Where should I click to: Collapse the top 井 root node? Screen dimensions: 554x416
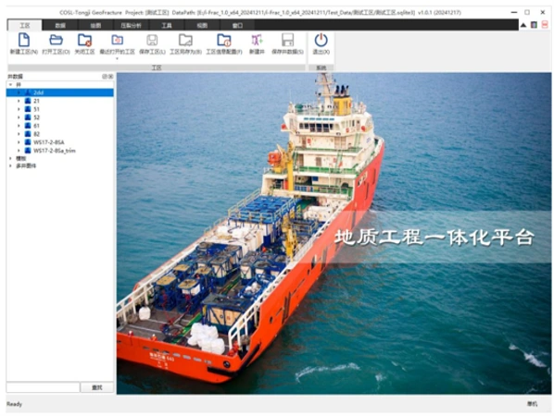coord(10,85)
